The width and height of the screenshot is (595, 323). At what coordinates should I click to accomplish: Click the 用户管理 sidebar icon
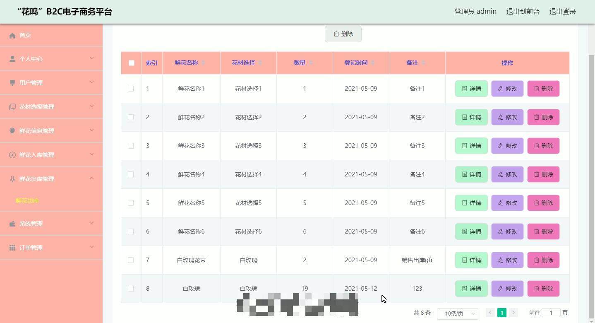(x=12, y=83)
